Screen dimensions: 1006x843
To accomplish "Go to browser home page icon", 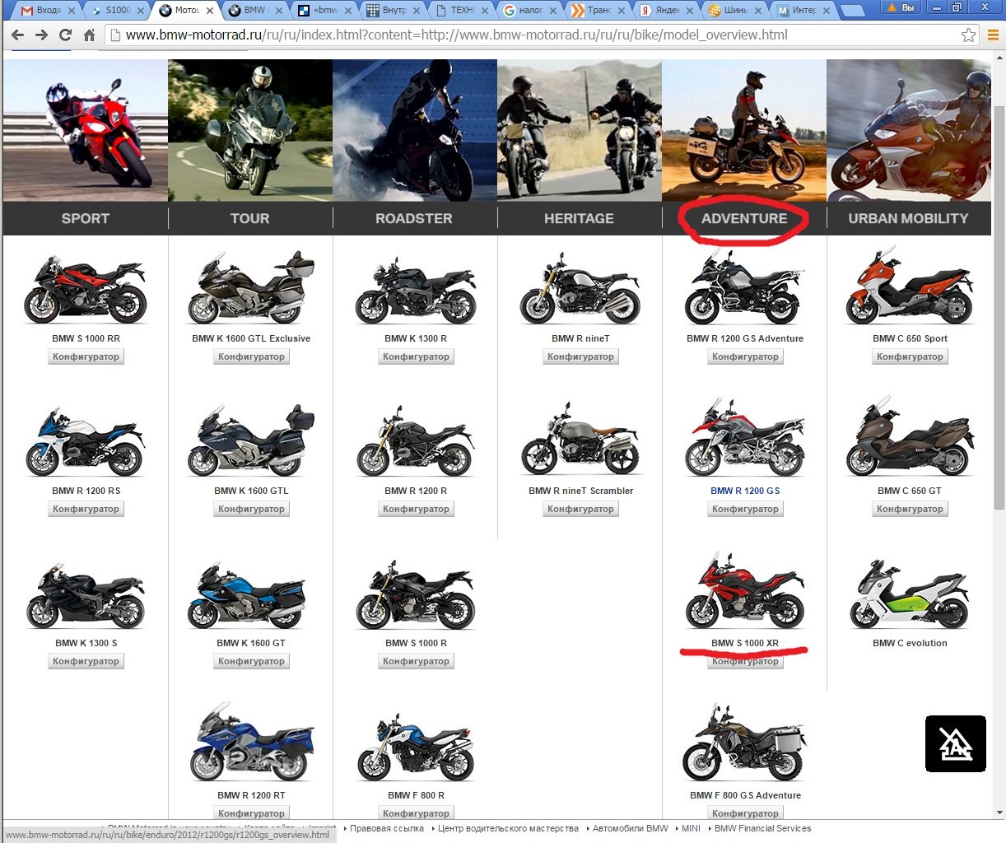I will (89, 35).
